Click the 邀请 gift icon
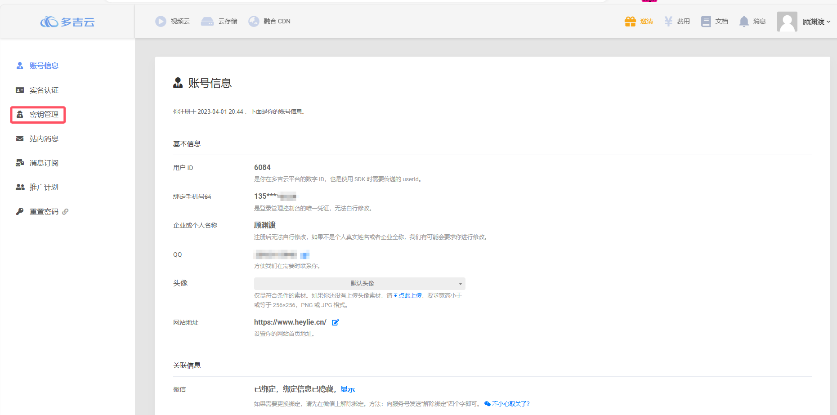The height and width of the screenshot is (415, 837). (630, 21)
